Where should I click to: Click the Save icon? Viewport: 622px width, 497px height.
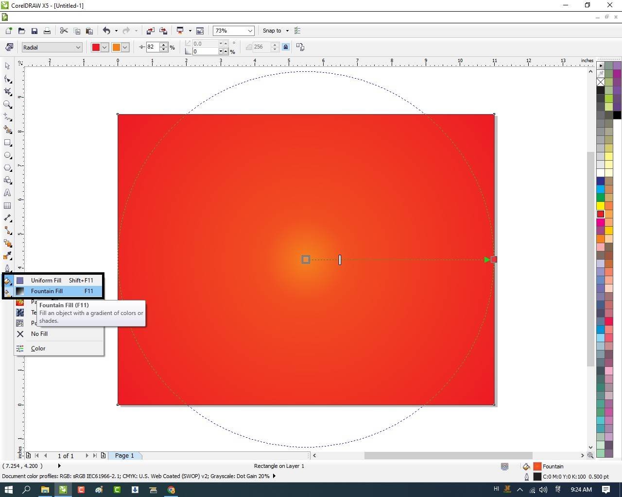point(34,31)
